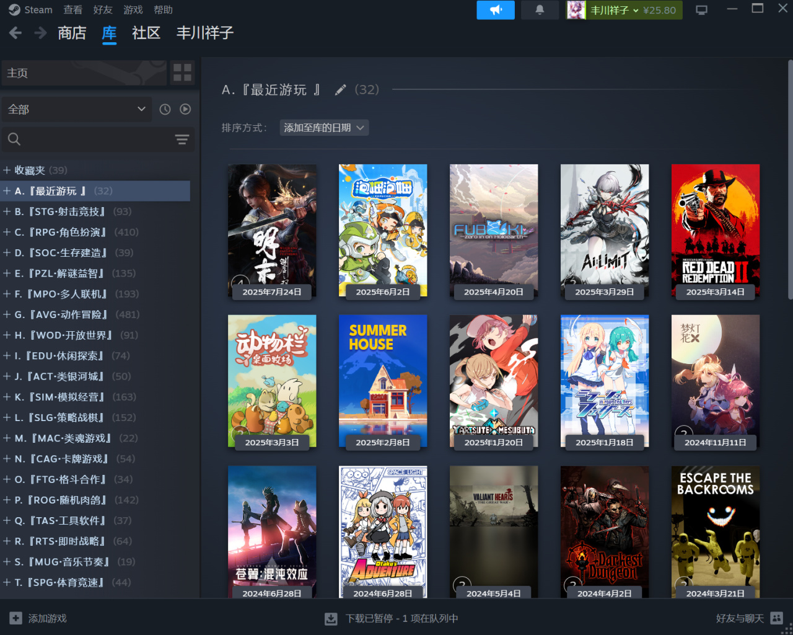This screenshot has width=793, height=635.
Task: Open friends and chat icon
Action: (x=777, y=618)
